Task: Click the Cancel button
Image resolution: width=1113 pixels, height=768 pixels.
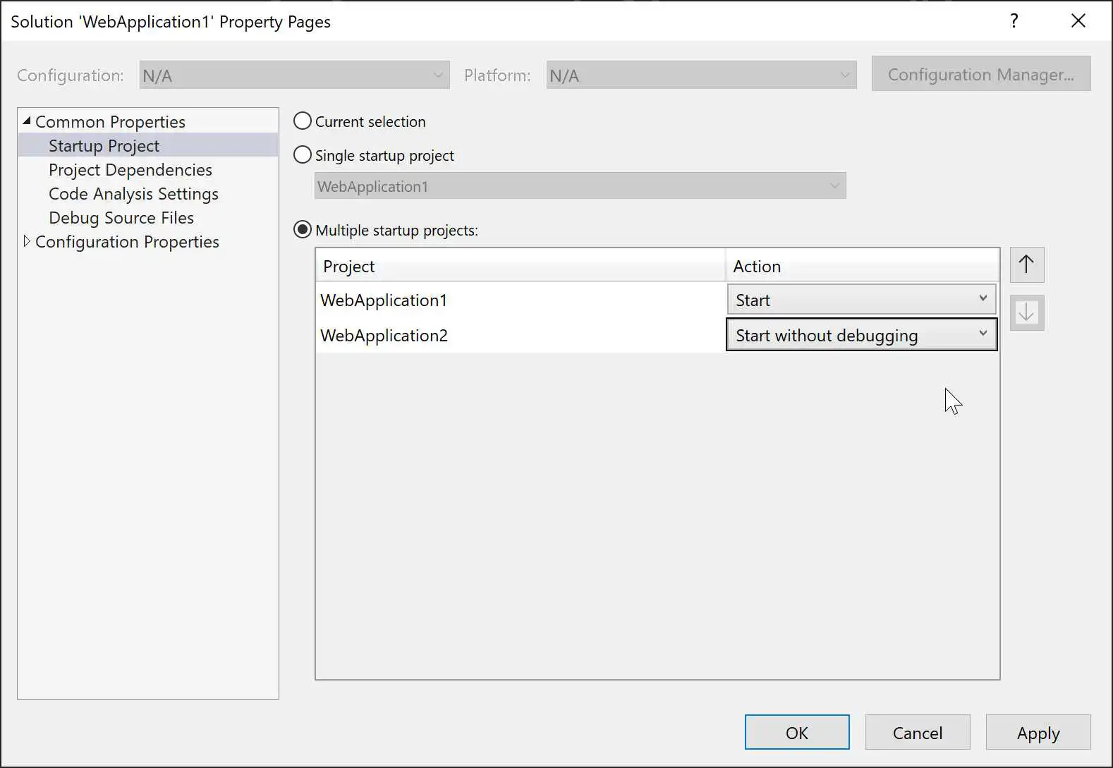Action: 918,733
